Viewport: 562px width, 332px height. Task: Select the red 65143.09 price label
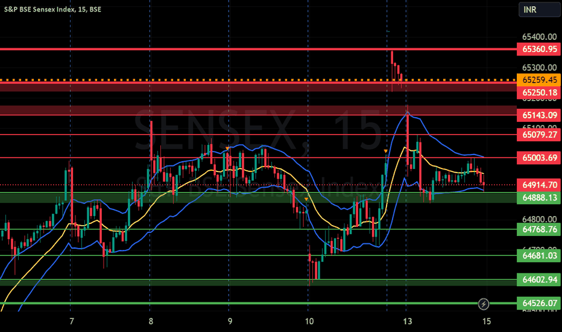pos(538,115)
